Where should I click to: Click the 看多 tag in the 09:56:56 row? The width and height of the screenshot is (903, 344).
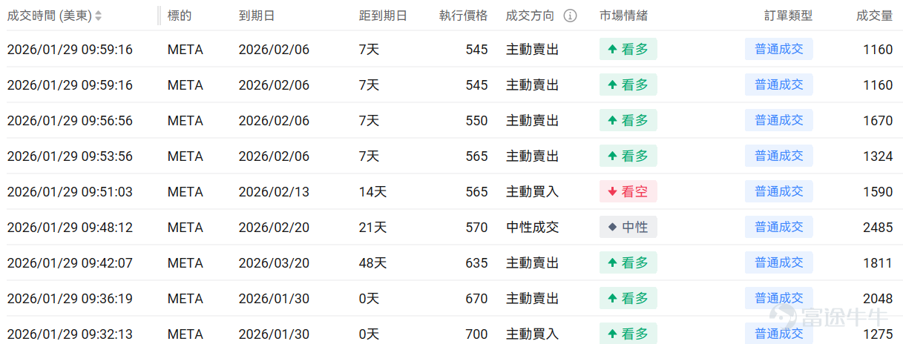(x=628, y=120)
